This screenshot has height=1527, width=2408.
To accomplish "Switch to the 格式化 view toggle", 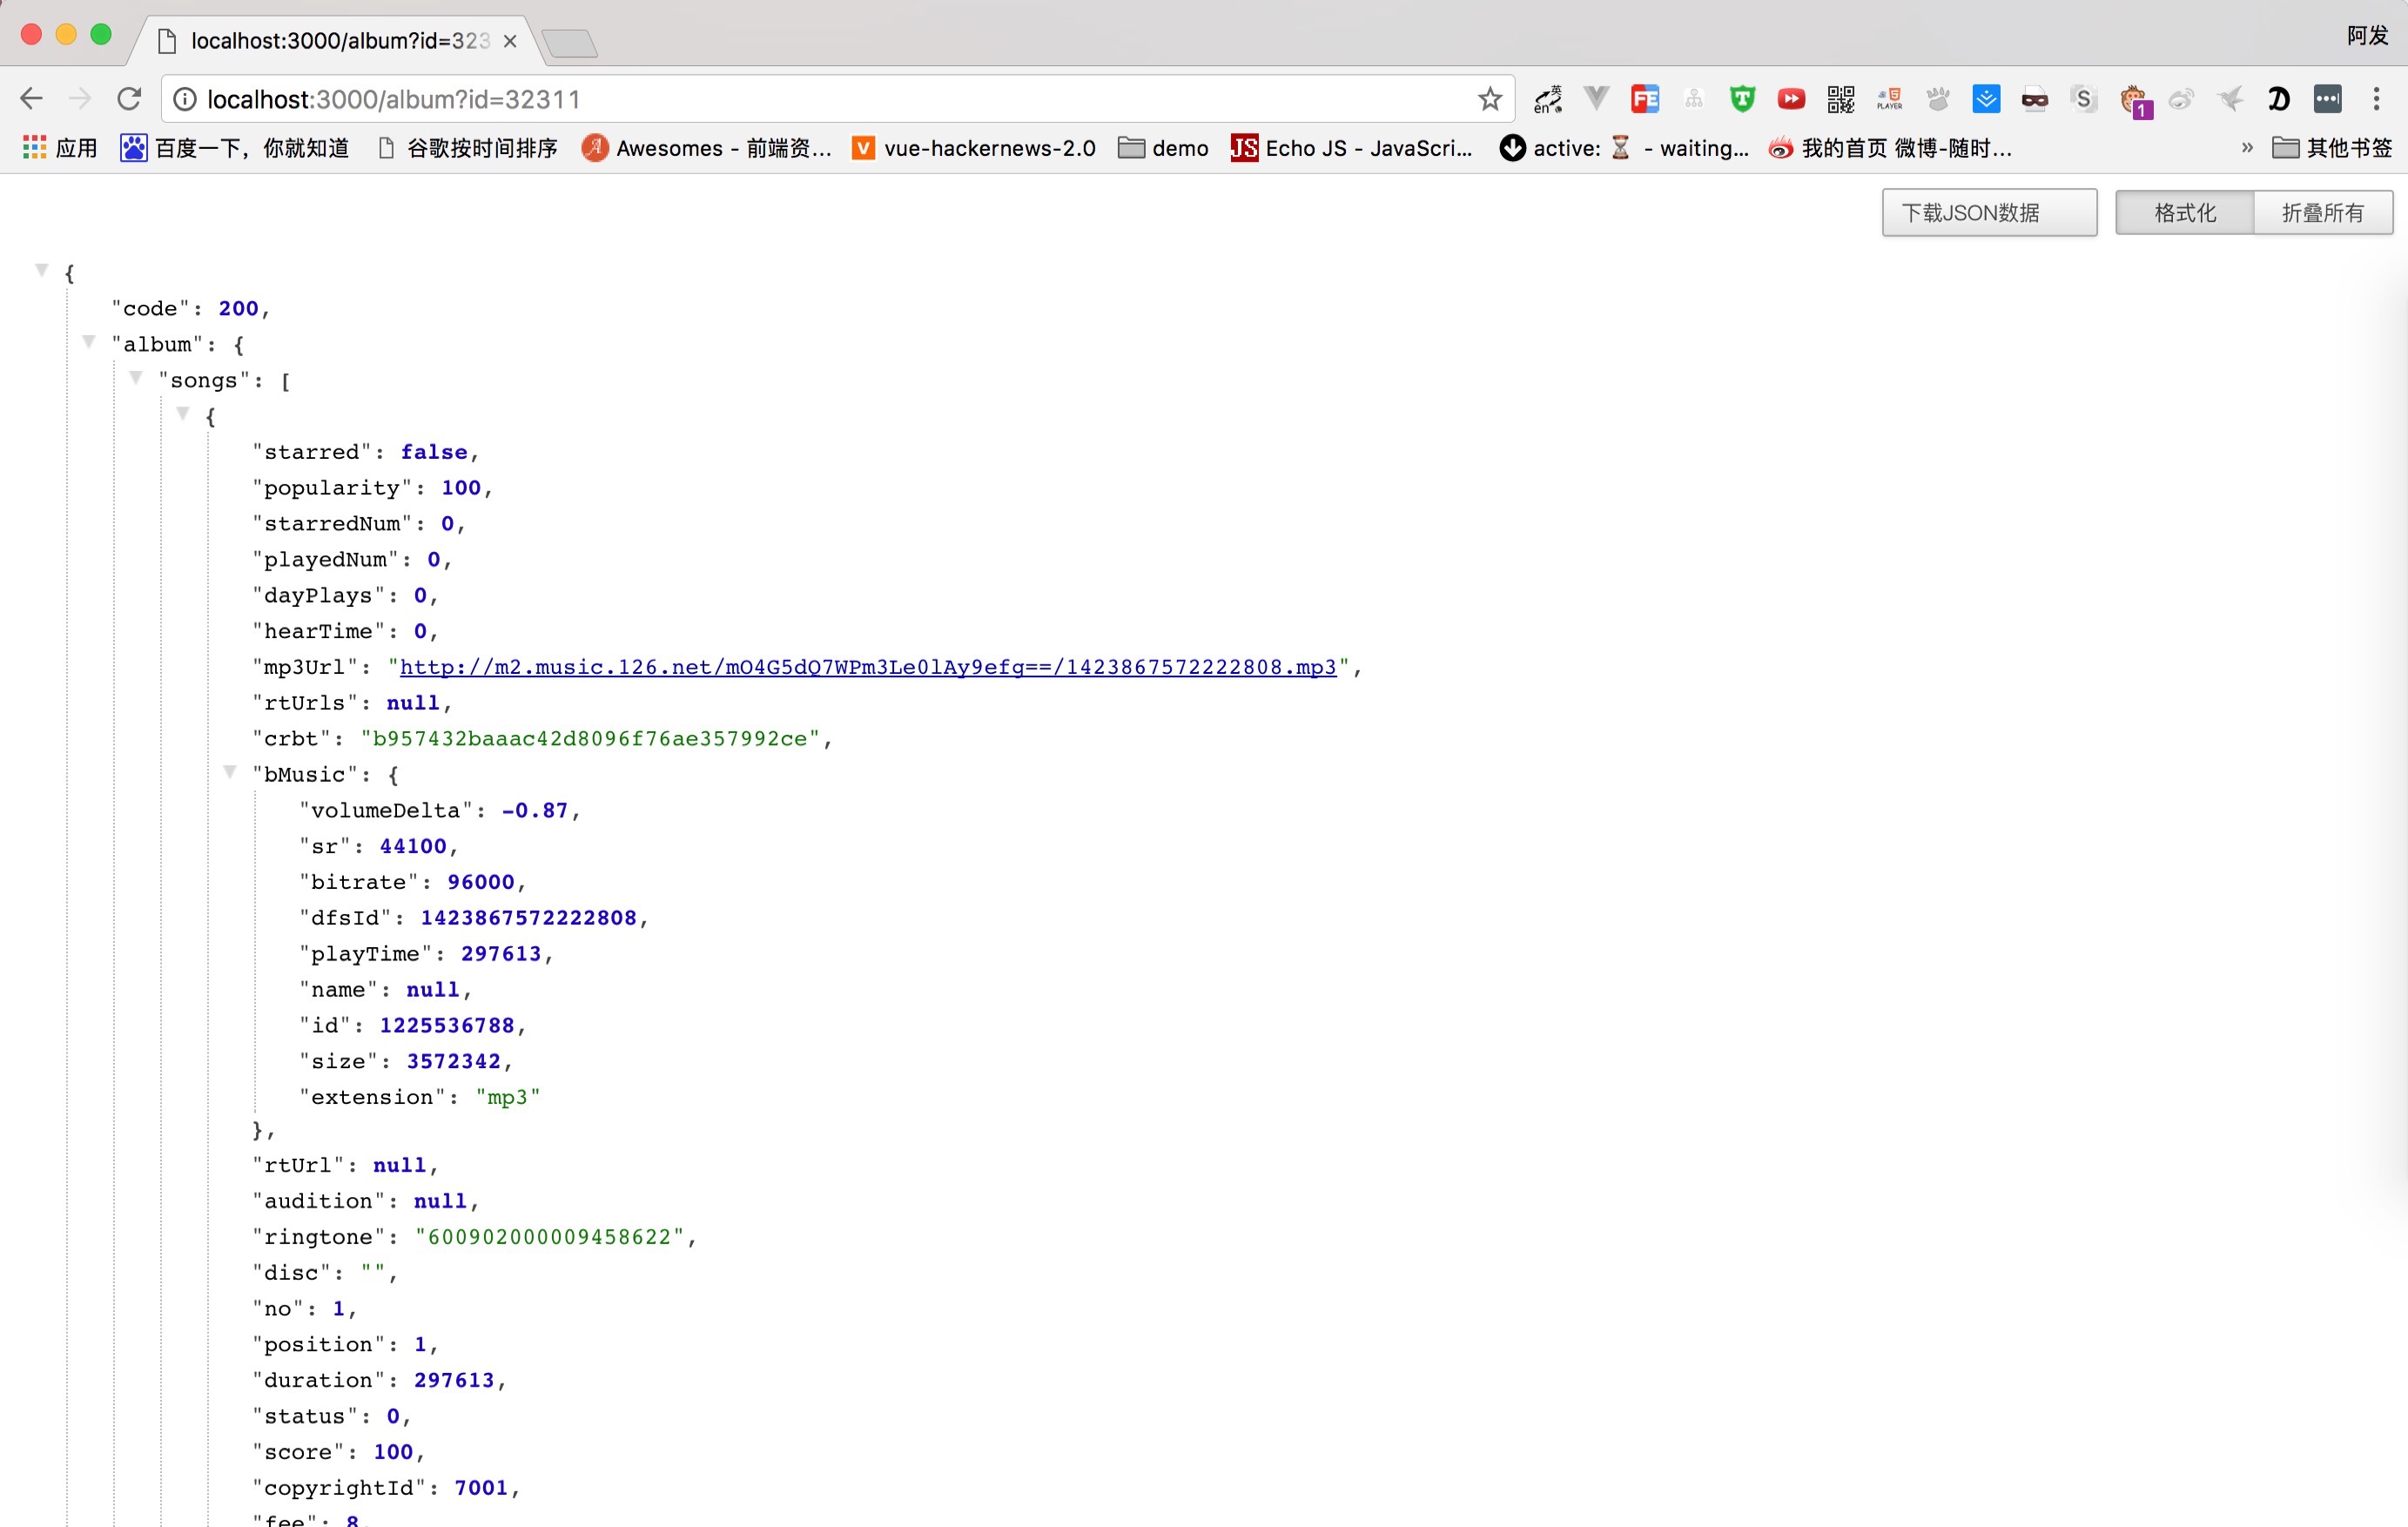I will pos(2184,213).
